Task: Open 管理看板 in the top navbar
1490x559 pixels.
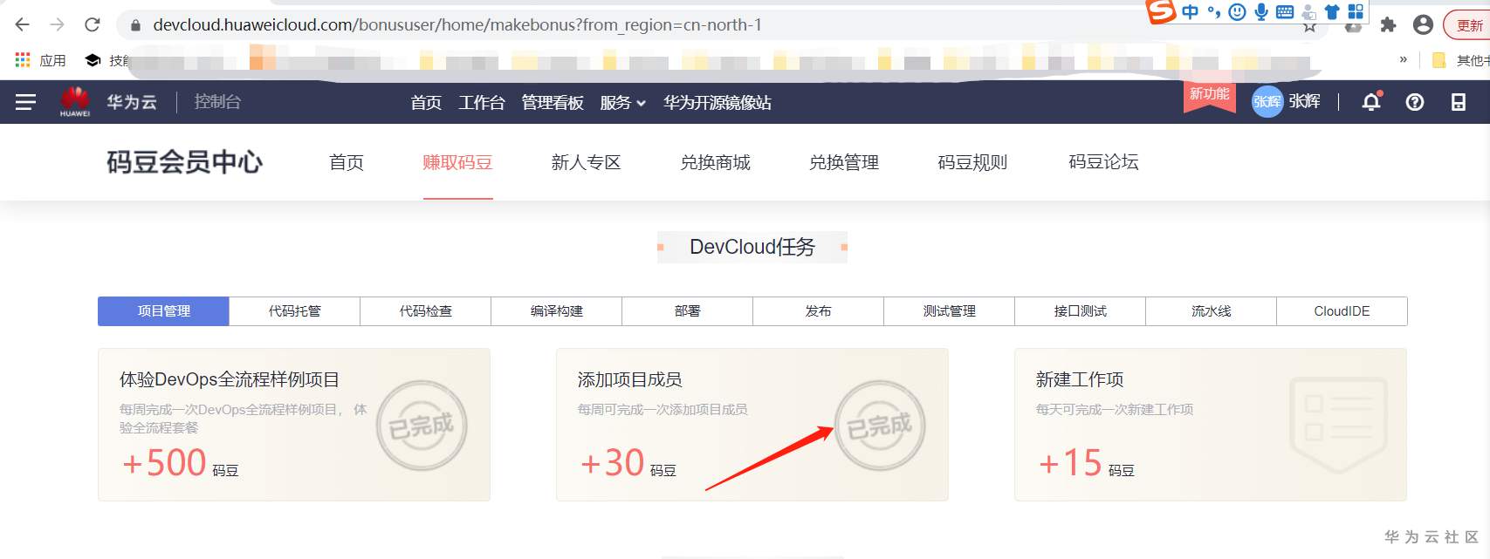Action: [x=553, y=103]
